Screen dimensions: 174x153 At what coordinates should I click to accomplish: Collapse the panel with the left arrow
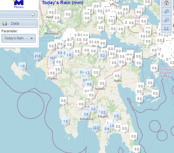(x=32, y=14)
